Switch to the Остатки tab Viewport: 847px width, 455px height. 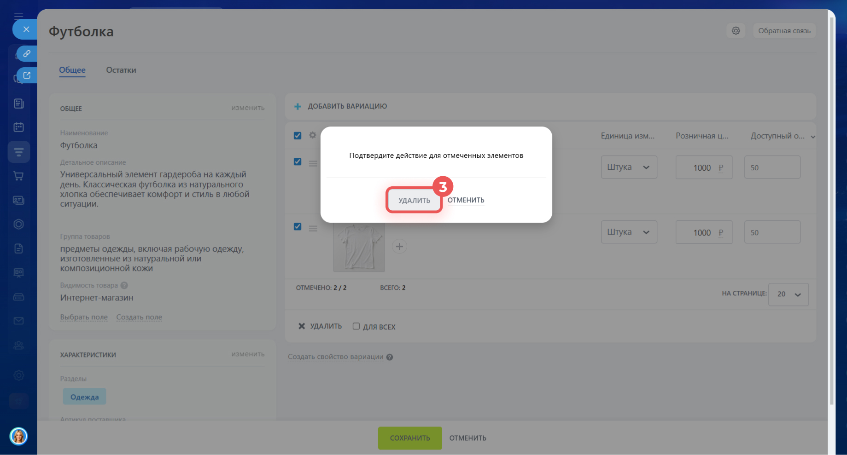click(121, 70)
